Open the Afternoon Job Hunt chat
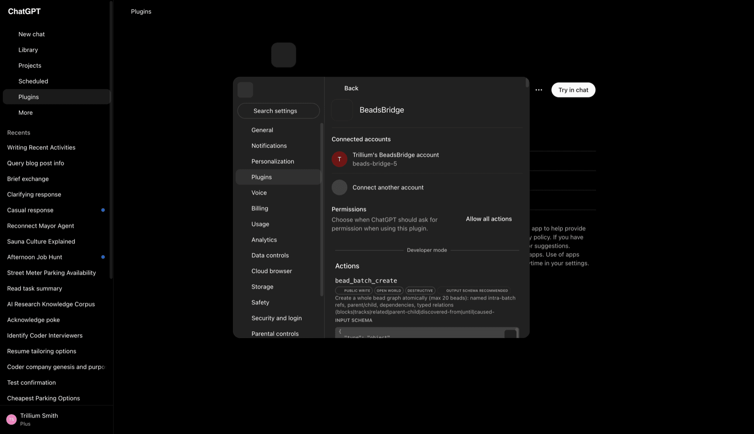This screenshot has width=754, height=434. (57, 257)
